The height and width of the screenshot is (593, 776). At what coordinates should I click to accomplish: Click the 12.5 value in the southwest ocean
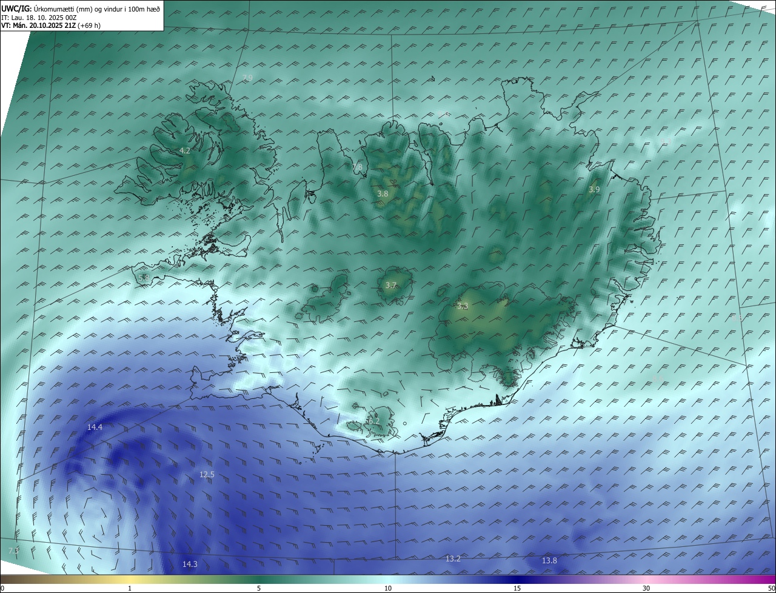click(x=207, y=474)
